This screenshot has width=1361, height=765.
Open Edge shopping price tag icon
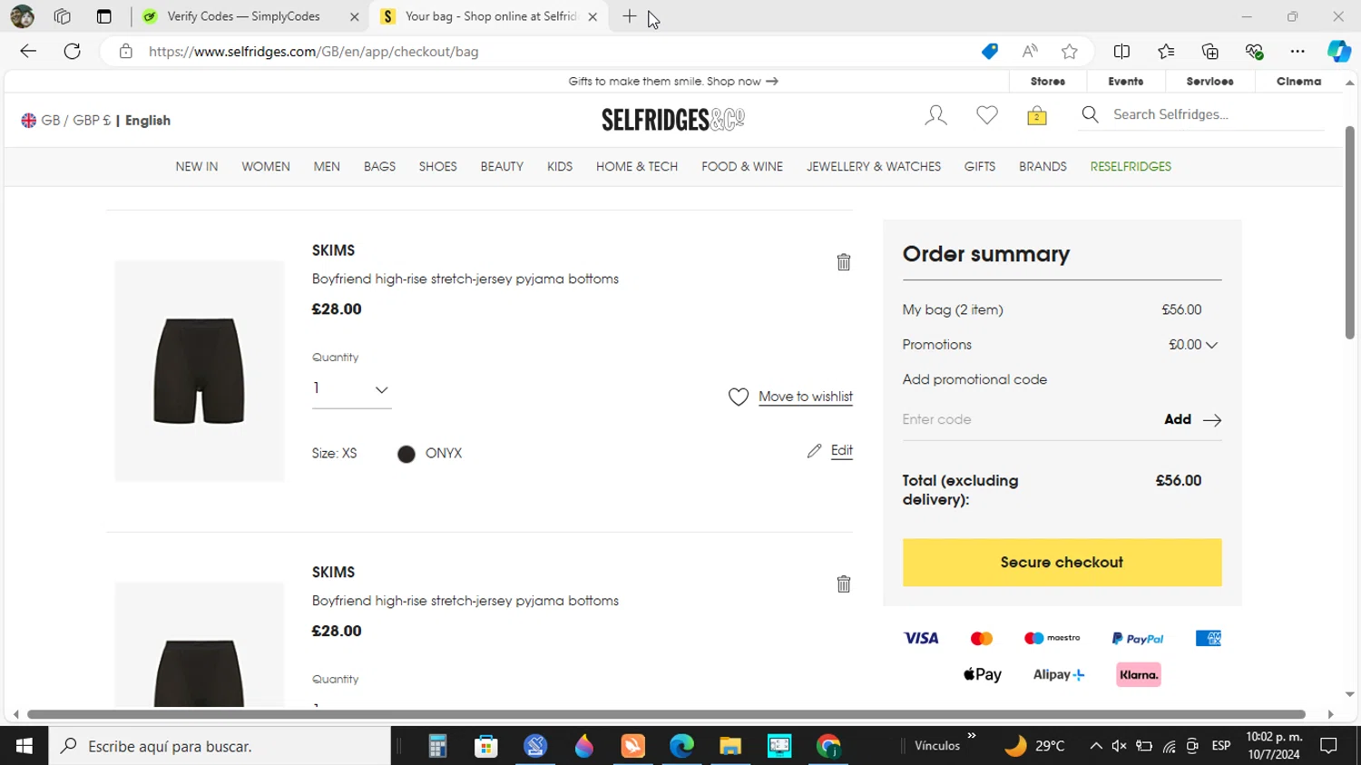[990, 52]
